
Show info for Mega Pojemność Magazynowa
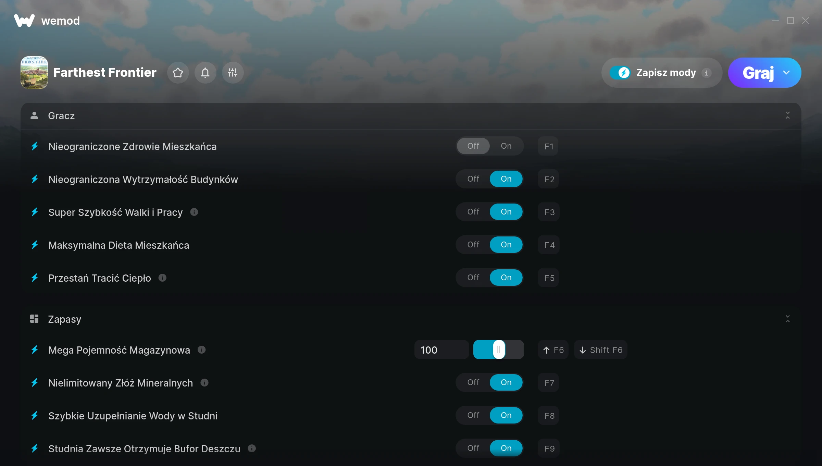pos(202,350)
